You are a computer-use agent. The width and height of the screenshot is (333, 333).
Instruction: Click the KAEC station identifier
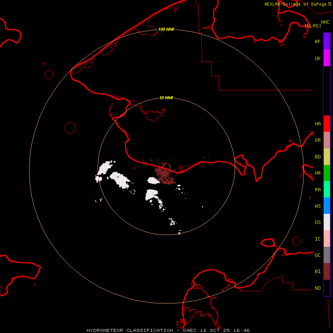tap(190, 330)
